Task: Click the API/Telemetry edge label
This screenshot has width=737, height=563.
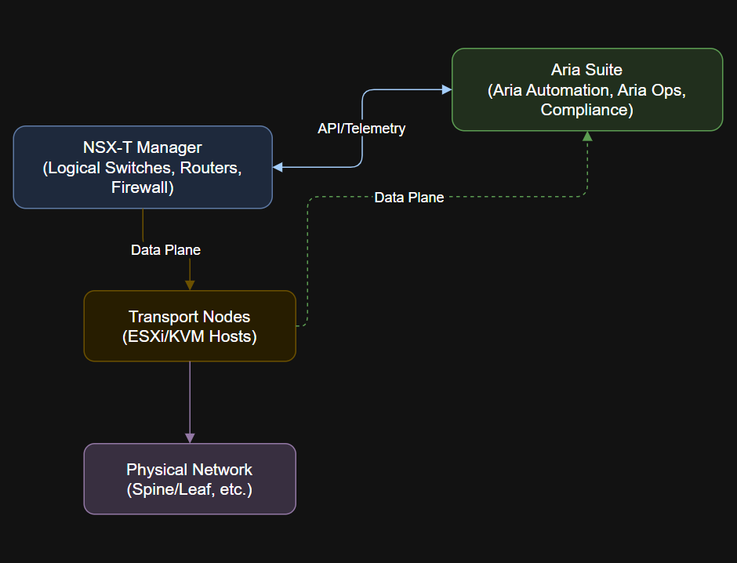Action: click(x=361, y=128)
